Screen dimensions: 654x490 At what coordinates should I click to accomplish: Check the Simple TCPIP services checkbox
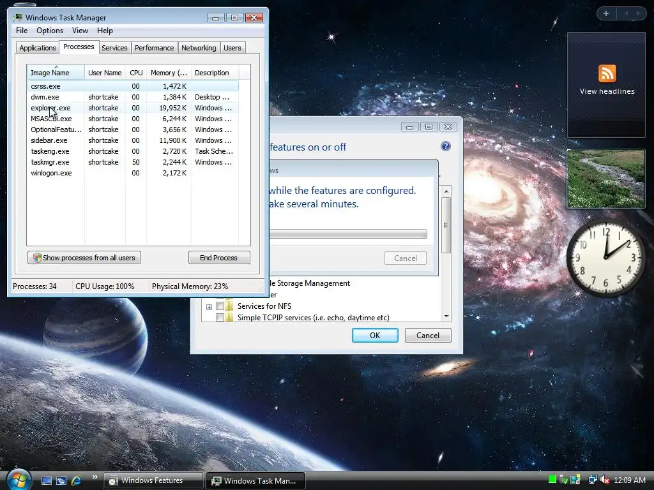pyautogui.click(x=220, y=318)
